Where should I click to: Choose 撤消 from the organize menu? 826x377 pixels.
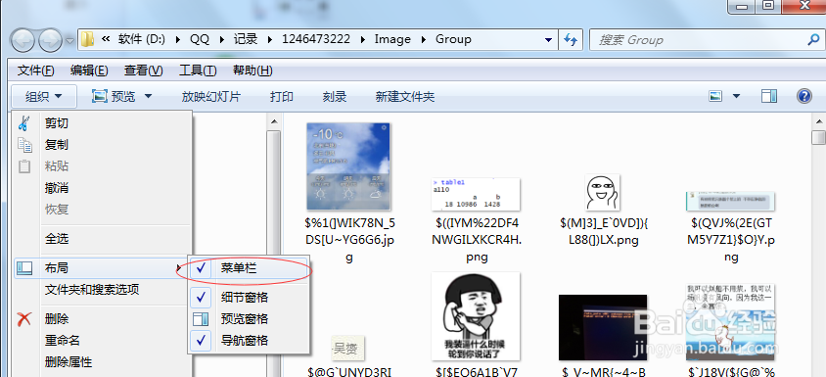pyautogui.click(x=57, y=188)
